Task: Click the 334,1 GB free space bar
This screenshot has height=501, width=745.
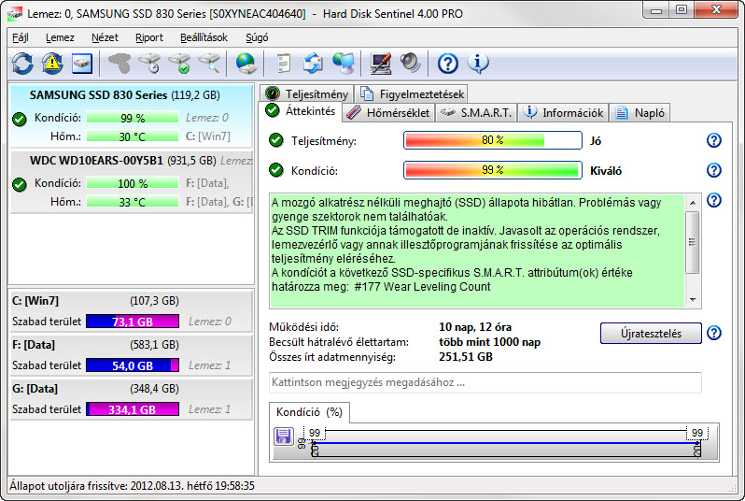Action: point(133,409)
